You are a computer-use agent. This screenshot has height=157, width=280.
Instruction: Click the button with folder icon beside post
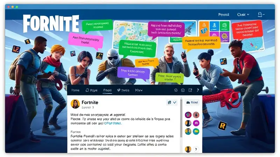coord(192,102)
